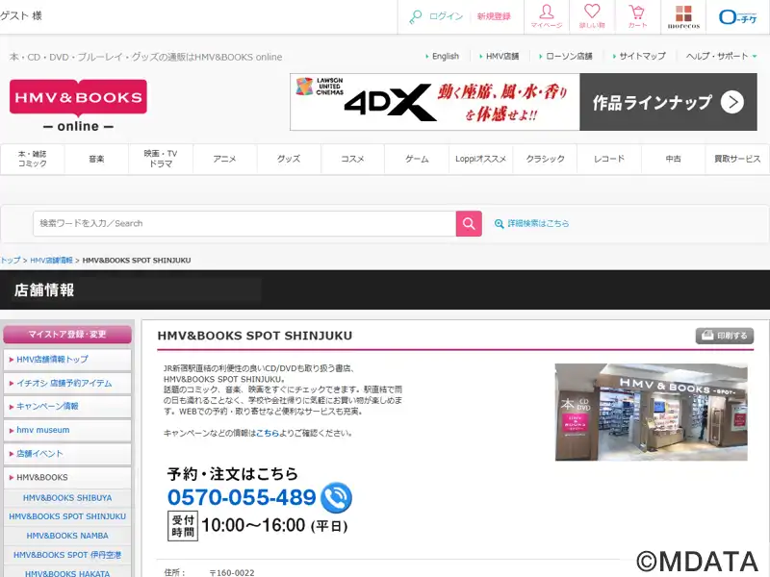The width and height of the screenshot is (770, 577).
Task: Open the レコード category tab
Action: (x=609, y=159)
